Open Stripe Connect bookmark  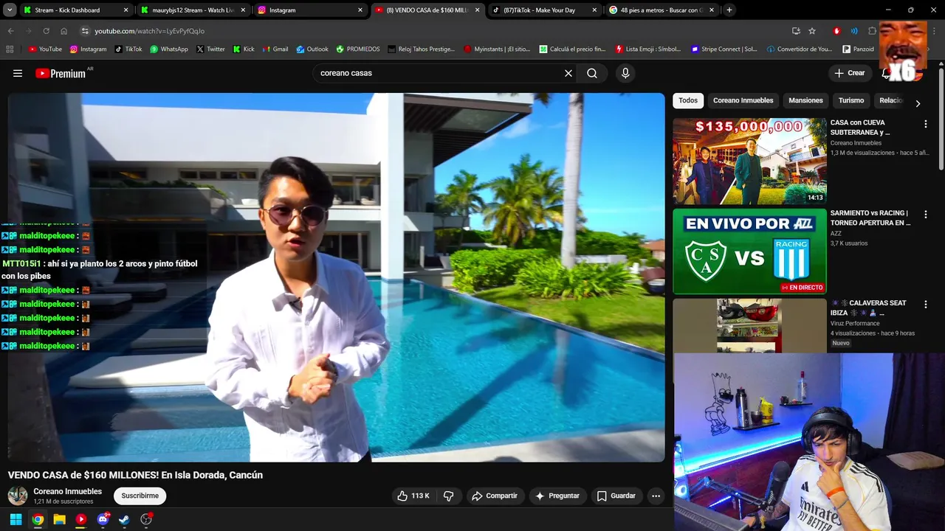[x=724, y=49]
